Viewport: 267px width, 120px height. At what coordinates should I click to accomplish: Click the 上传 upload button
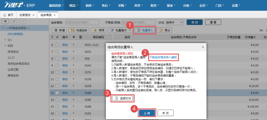(147, 113)
